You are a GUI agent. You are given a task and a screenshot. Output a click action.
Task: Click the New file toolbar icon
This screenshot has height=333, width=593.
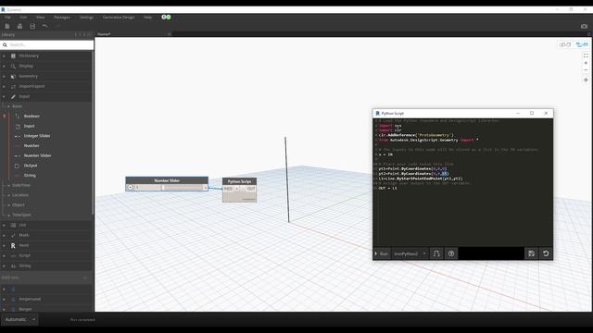[x=7, y=26]
